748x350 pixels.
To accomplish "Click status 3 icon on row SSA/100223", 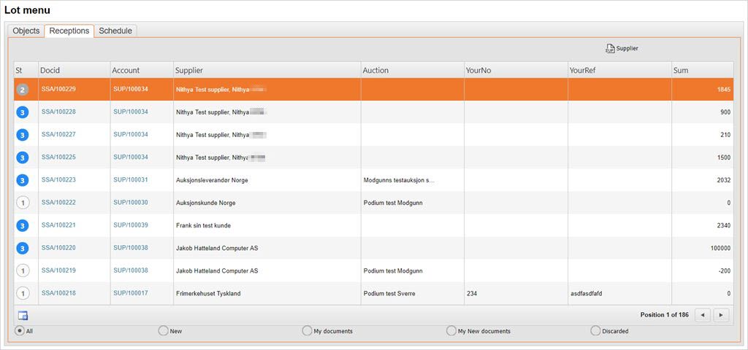I will [23, 180].
